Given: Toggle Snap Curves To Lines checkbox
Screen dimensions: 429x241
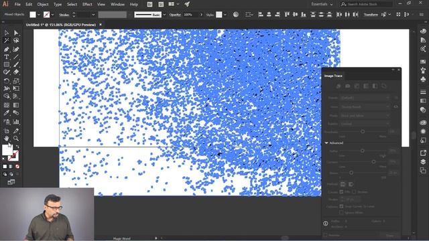Looking at the screenshot, I should 341,206.
